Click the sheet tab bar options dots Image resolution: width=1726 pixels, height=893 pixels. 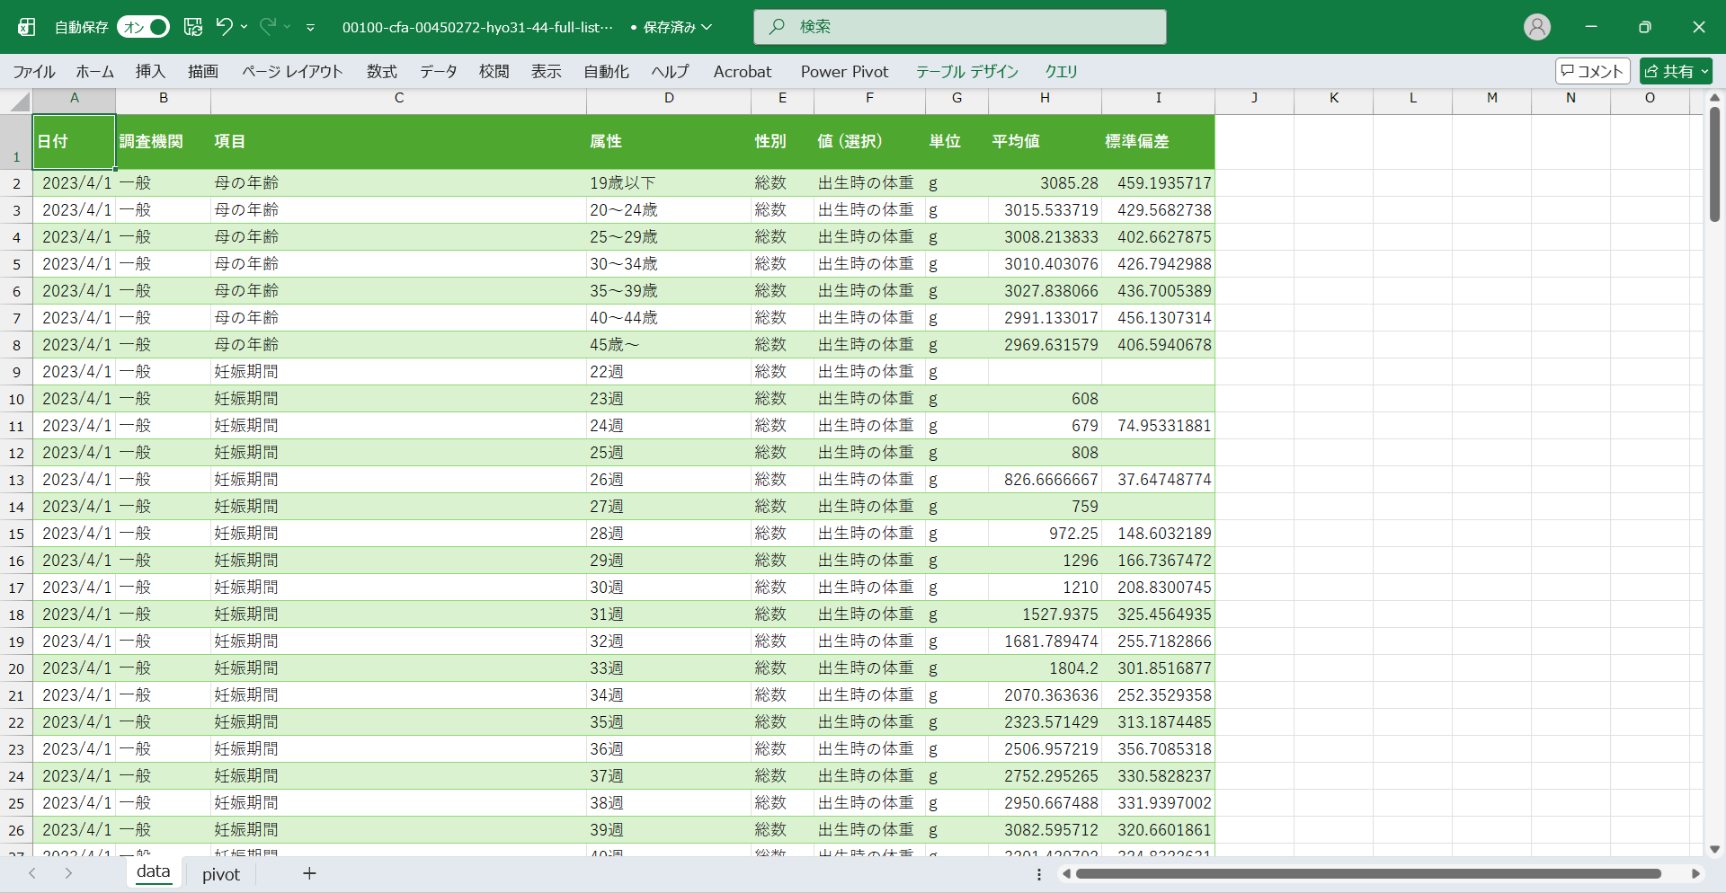click(1039, 874)
